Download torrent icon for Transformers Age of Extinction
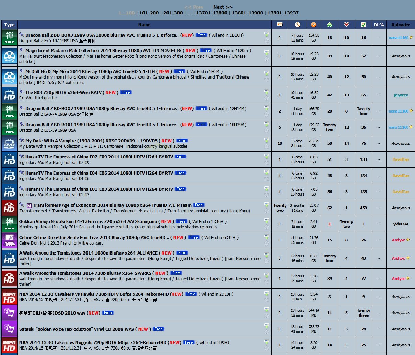This screenshot has height=355, width=415. [x=266, y=205]
